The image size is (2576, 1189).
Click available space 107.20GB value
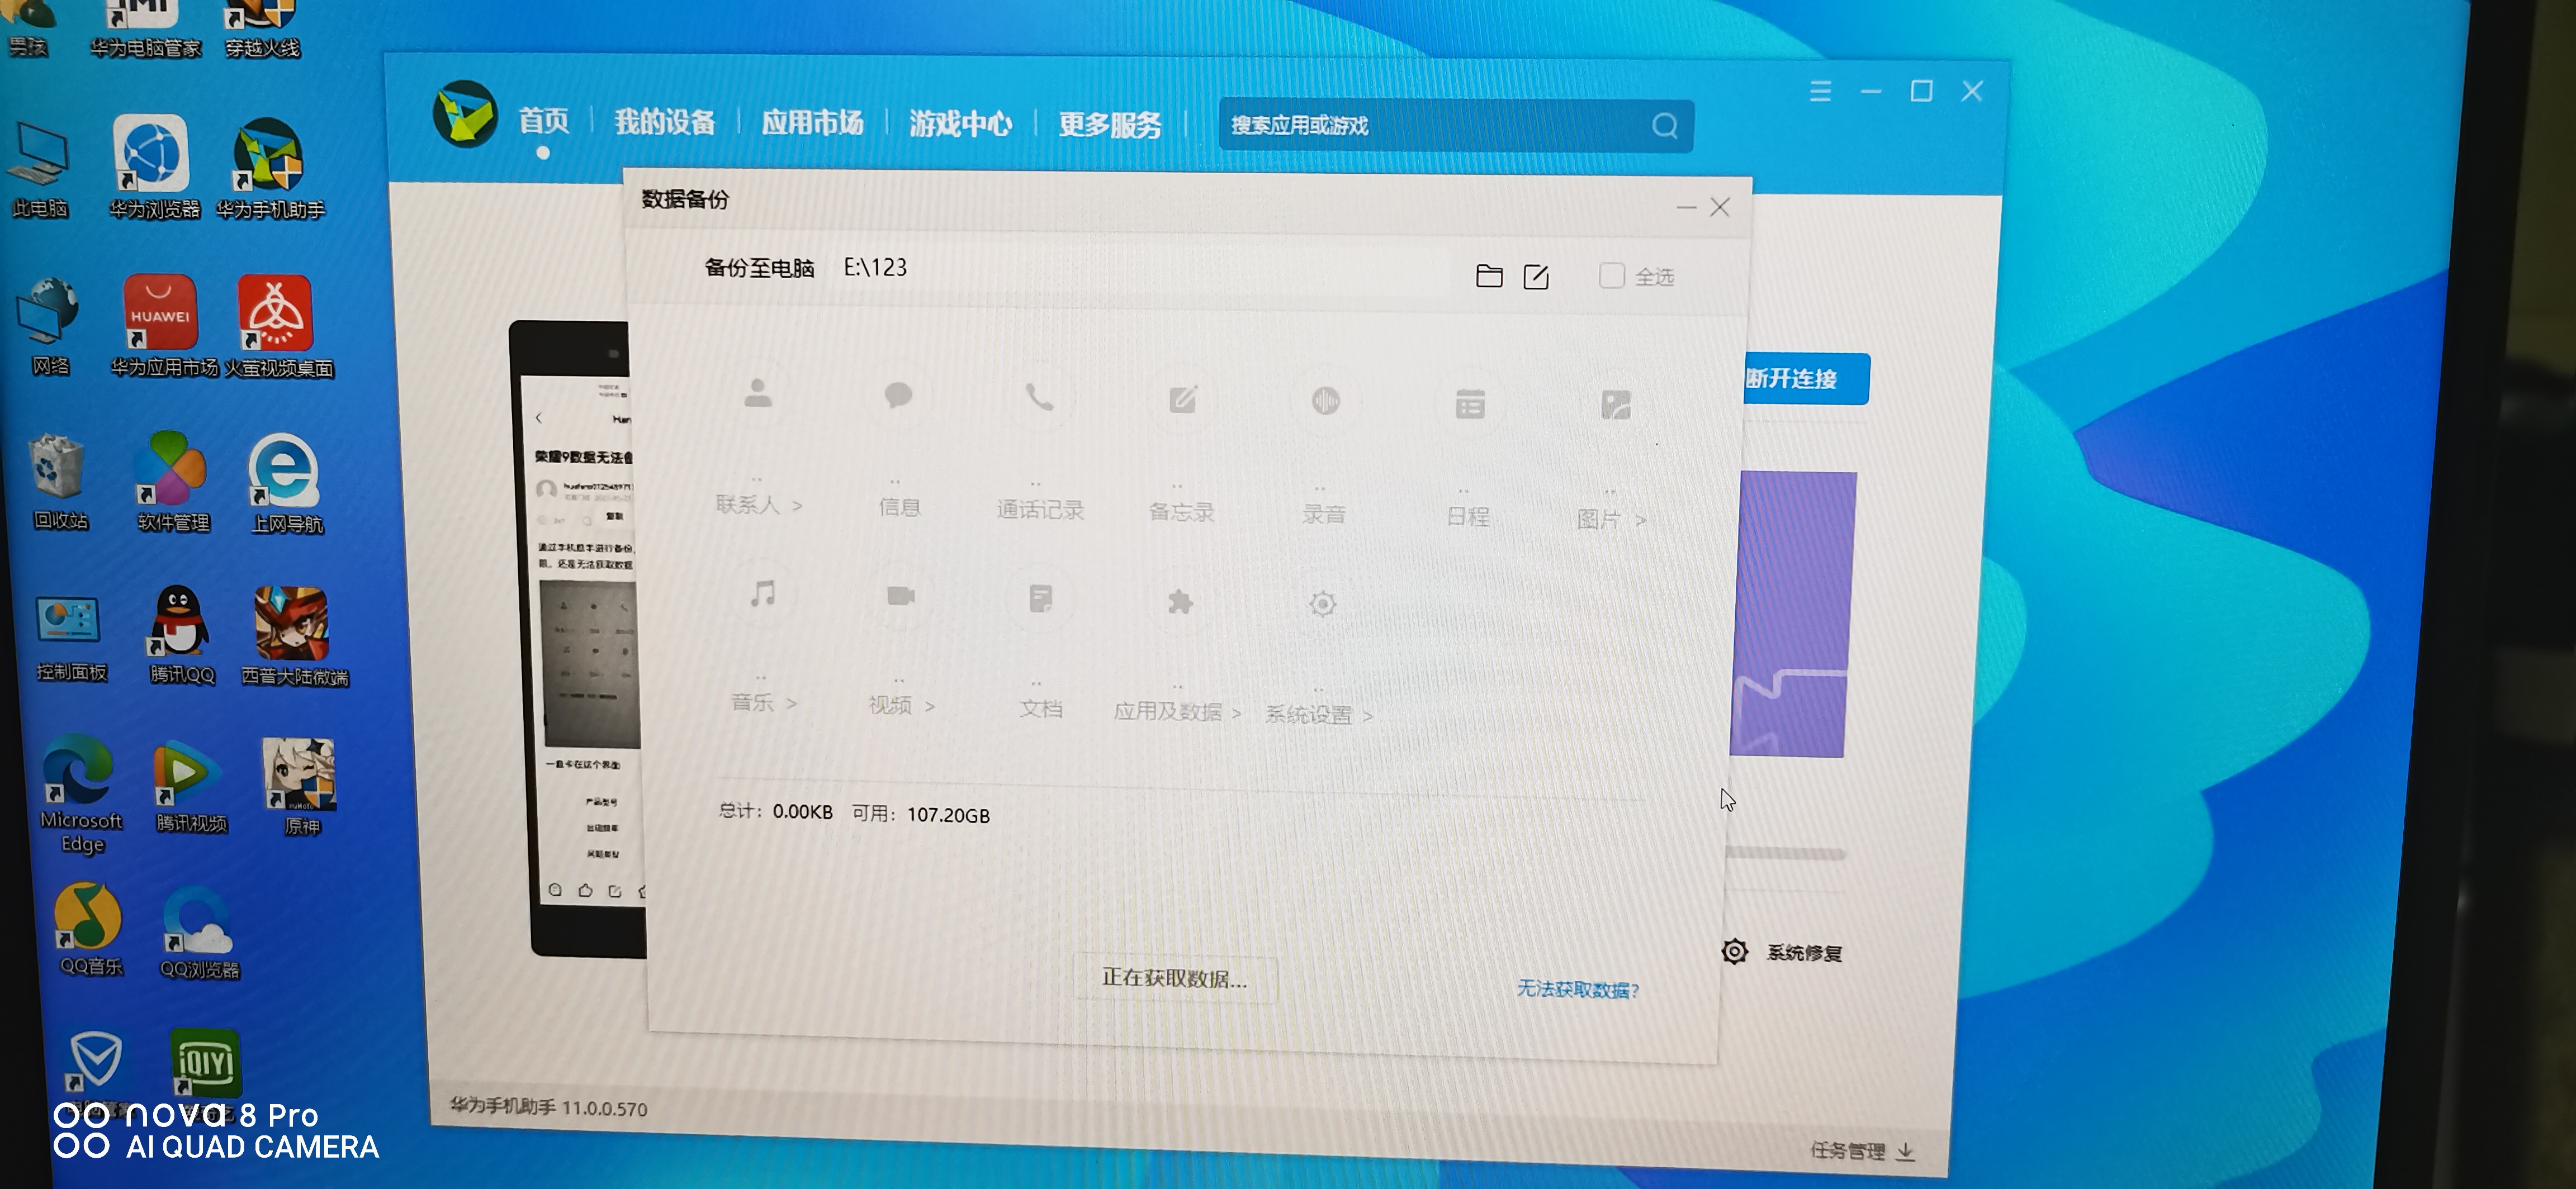pyautogui.click(x=948, y=815)
